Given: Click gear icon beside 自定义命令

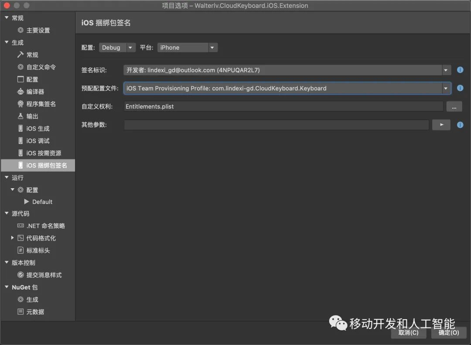Looking at the screenshot, I should click(20, 67).
